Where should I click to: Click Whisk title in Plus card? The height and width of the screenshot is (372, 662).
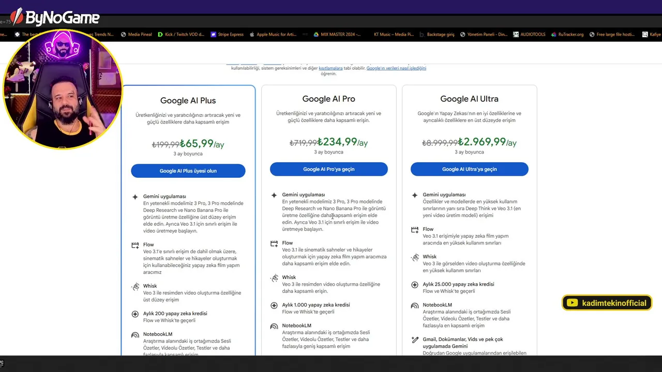(150, 286)
